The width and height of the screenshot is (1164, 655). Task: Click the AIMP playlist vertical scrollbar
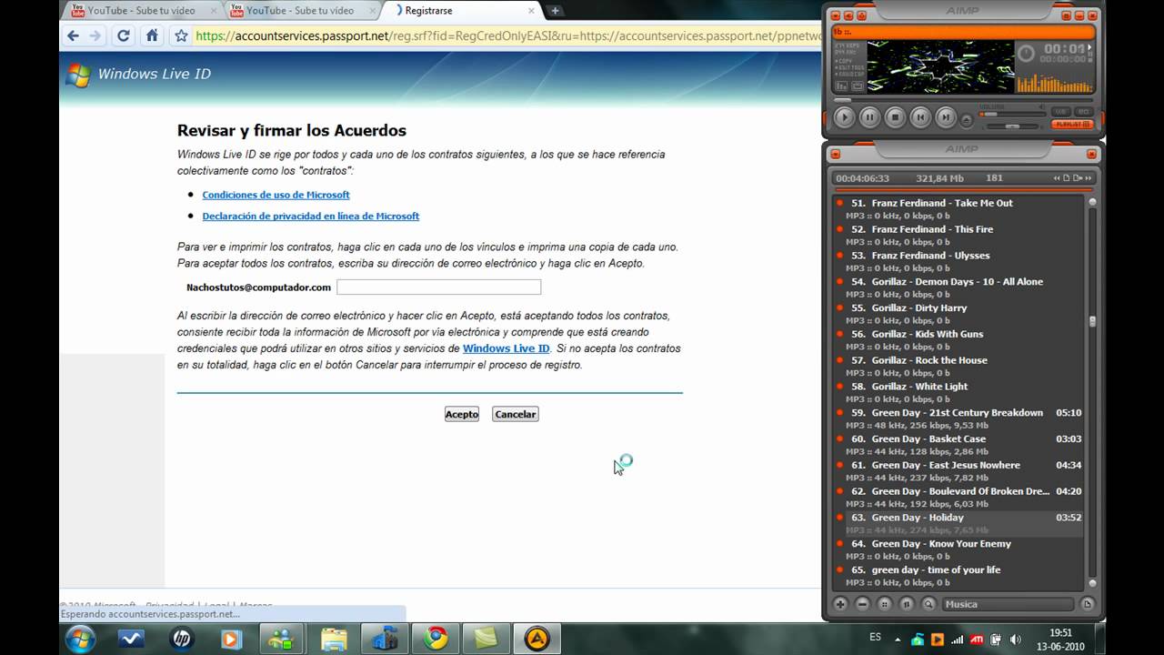click(1092, 393)
